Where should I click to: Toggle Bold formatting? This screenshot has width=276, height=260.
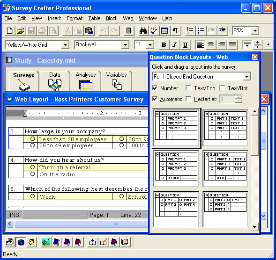click(x=164, y=45)
